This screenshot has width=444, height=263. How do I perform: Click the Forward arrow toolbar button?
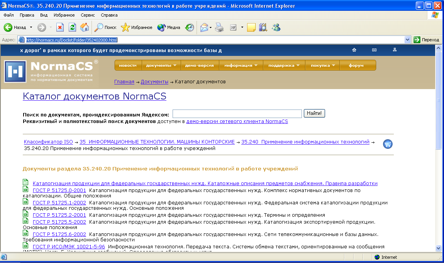click(x=42, y=27)
